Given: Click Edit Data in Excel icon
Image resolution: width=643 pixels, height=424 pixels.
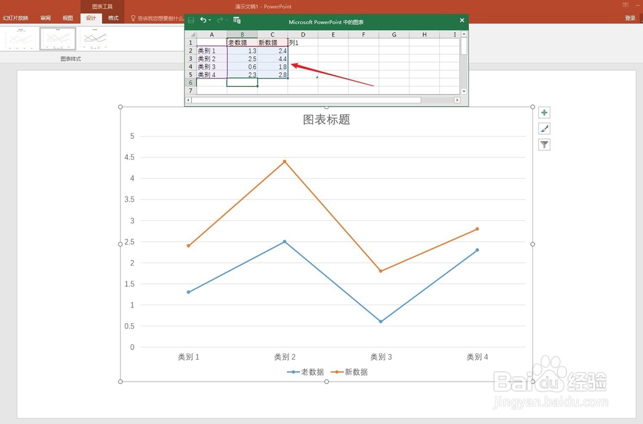Looking at the screenshot, I should click(237, 20).
